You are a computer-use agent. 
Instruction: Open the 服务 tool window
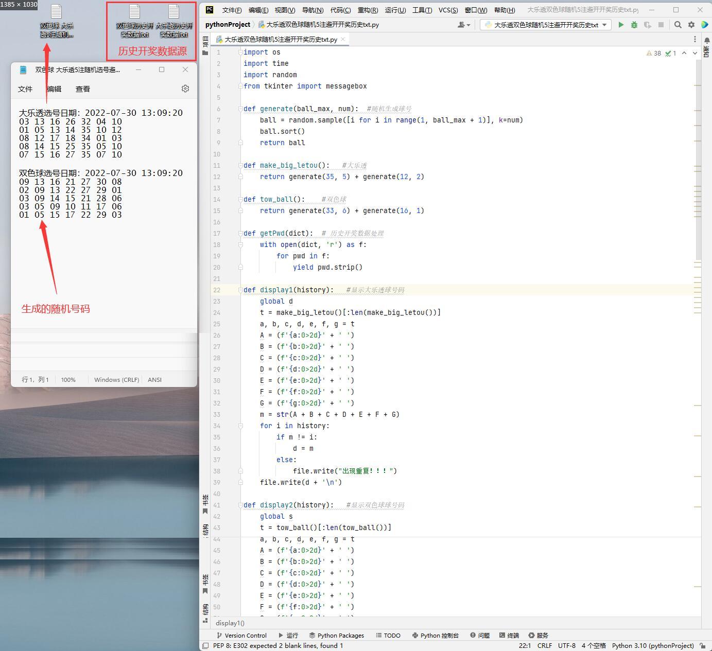[539, 635]
